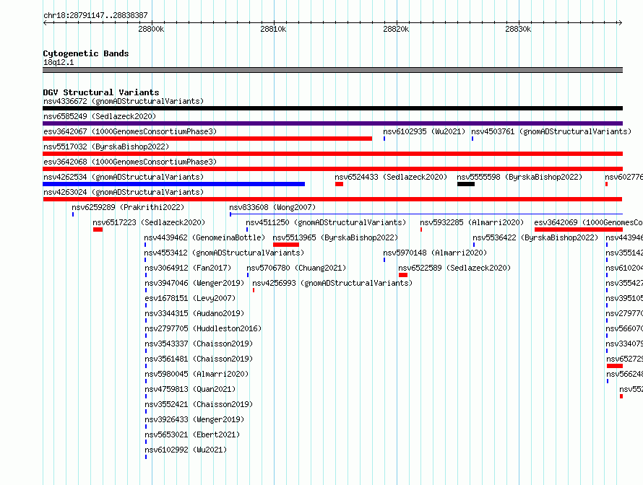The image size is (643, 485).
Task: Click the 28830k ruler tick label
Action: click(518, 29)
